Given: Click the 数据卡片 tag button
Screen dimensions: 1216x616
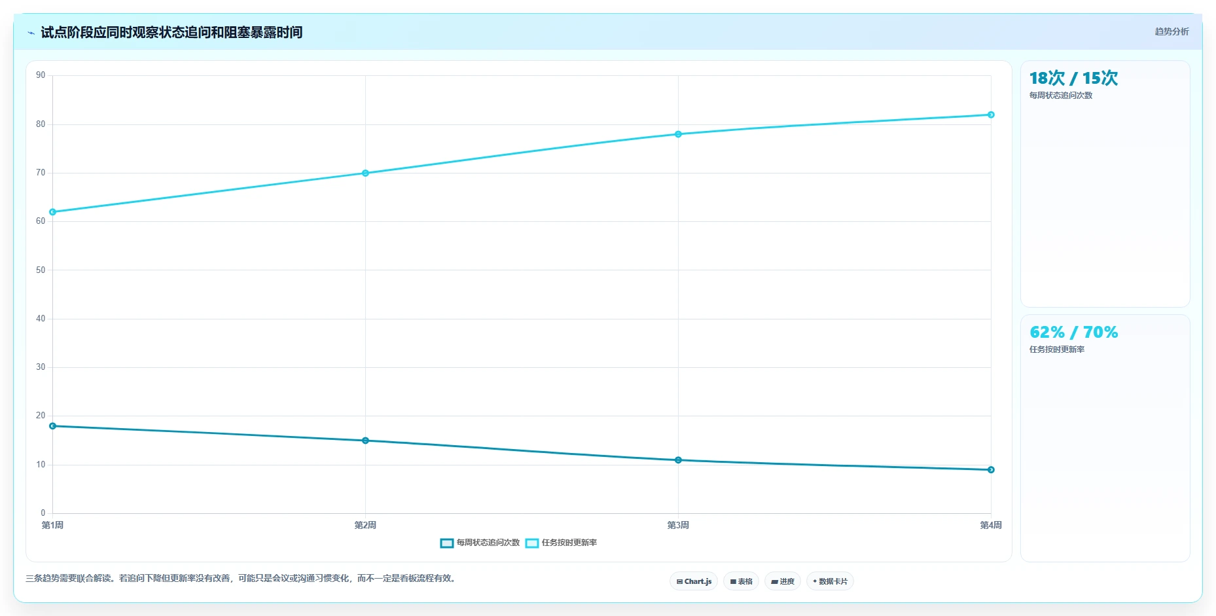Looking at the screenshot, I should [830, 581].
